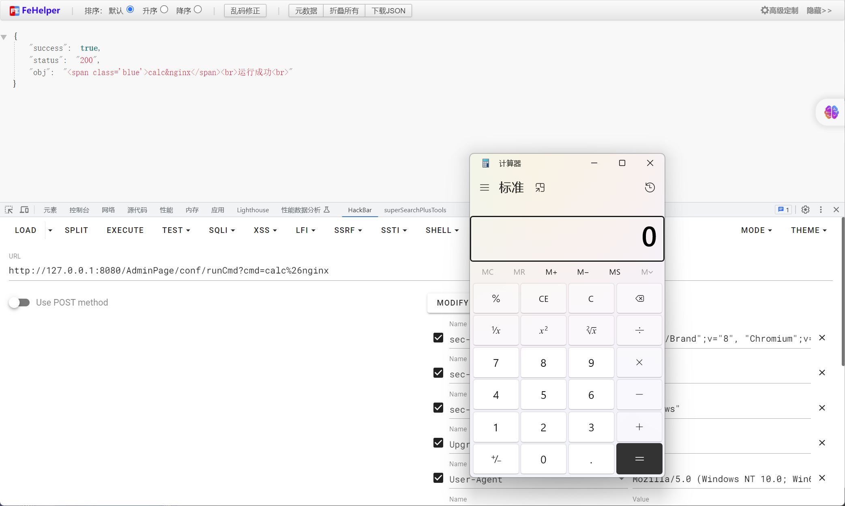Click keep-on-top icon beside 标准
This screenshot has height=506, width=845.
(540, 187)
